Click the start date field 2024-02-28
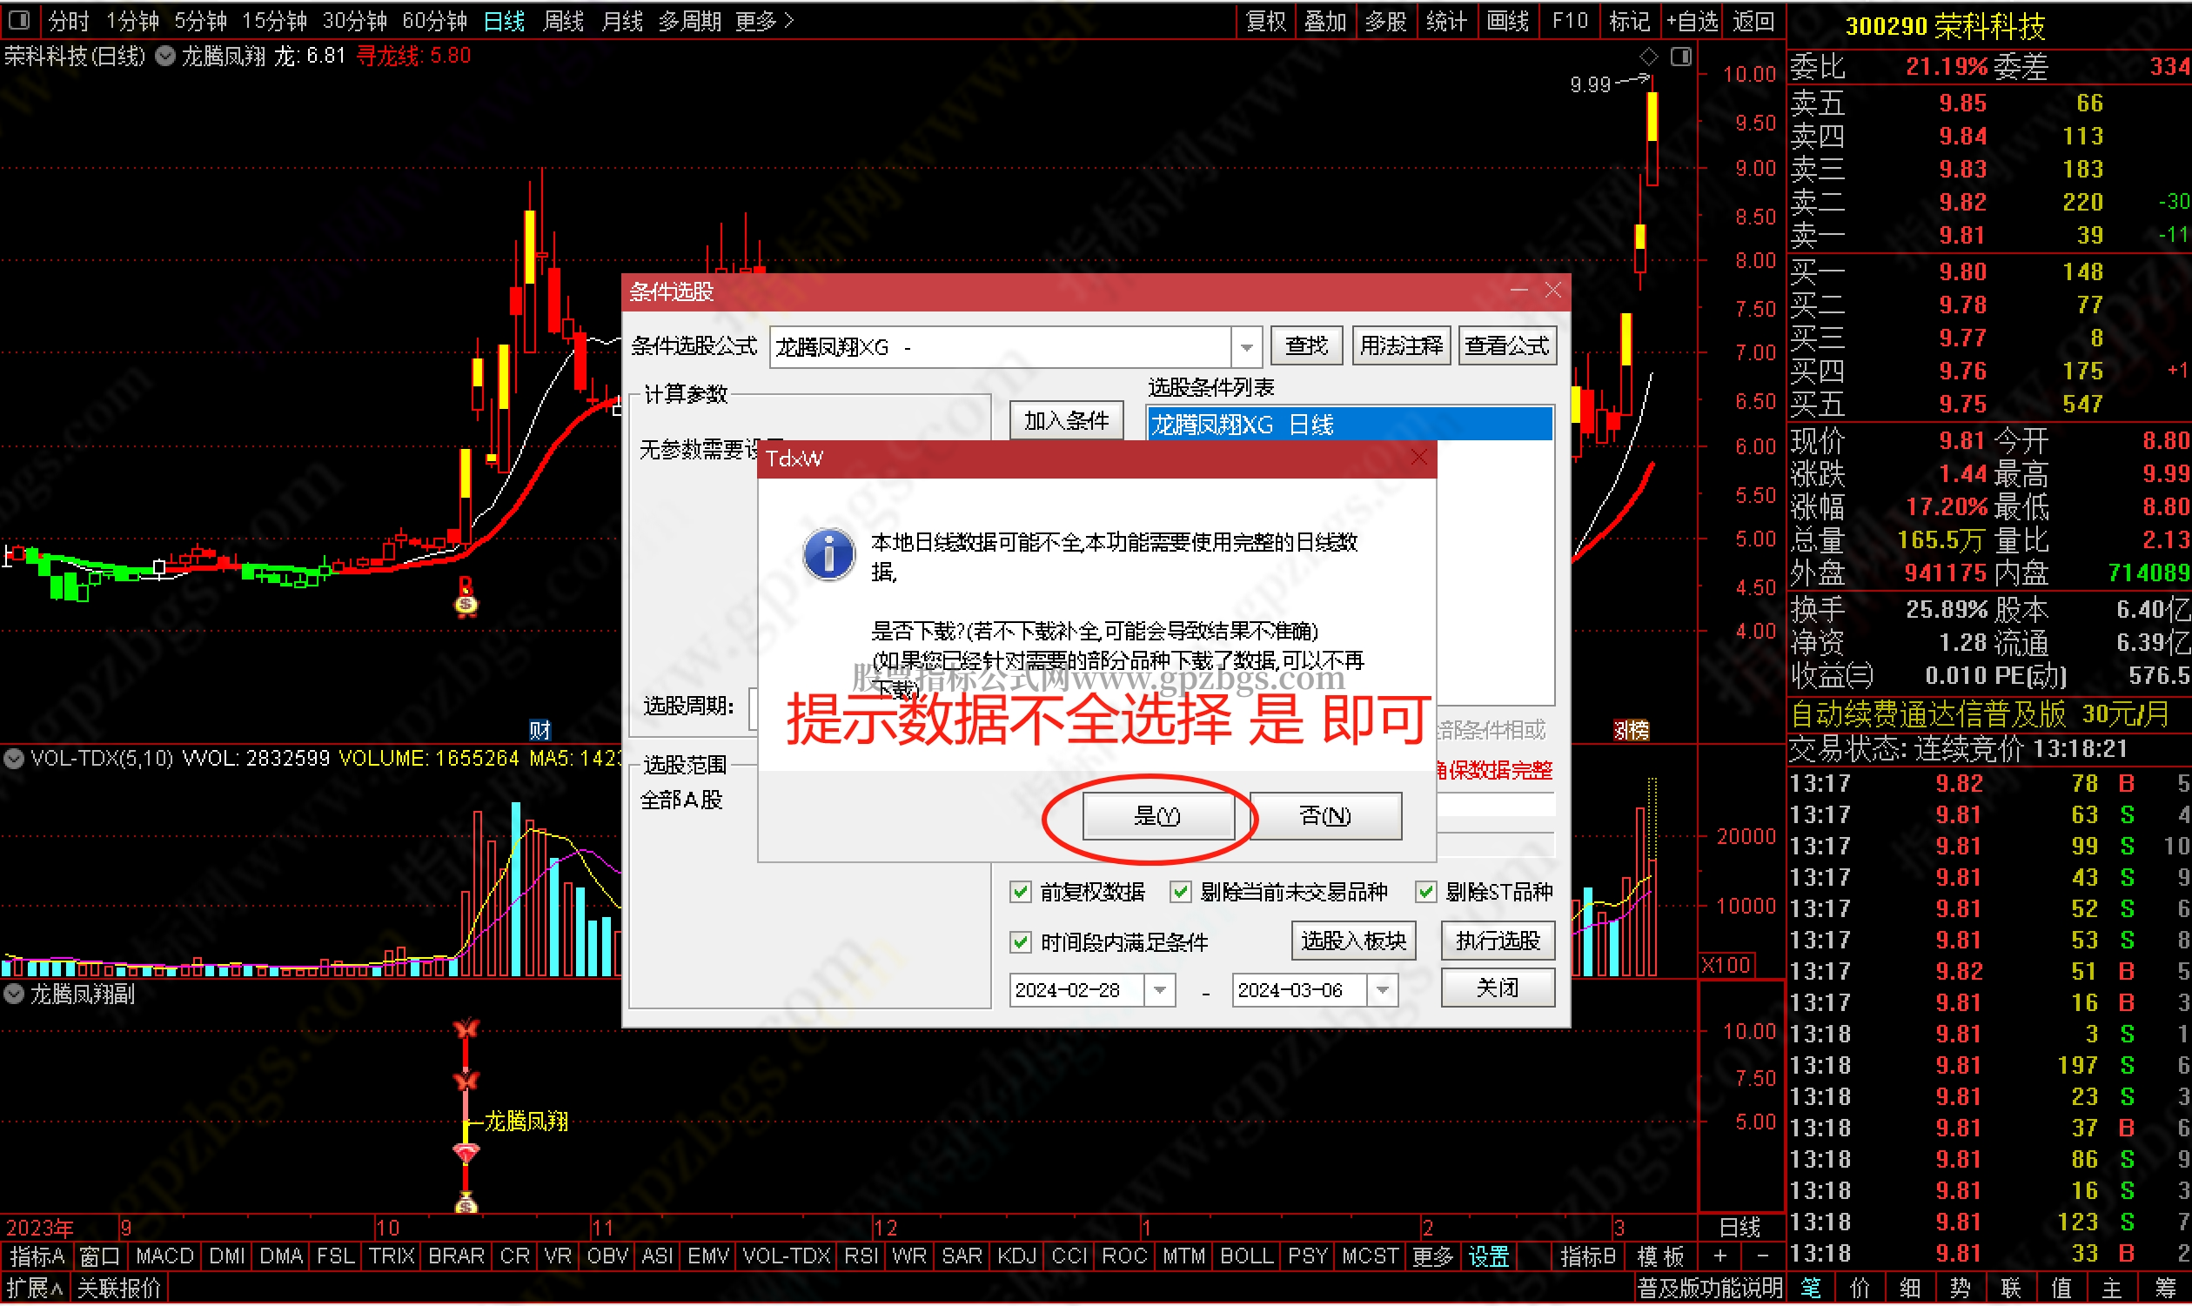 point(1078,991)
